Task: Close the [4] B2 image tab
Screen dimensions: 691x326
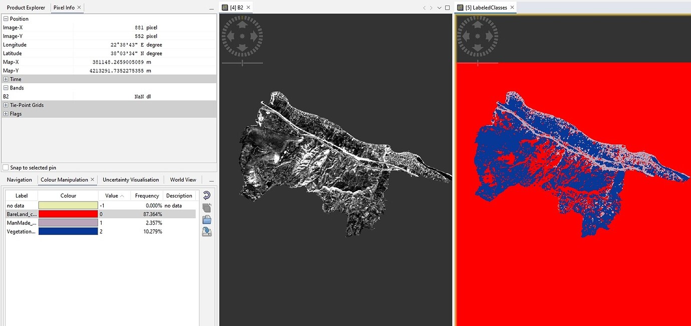Action: pyautogui.click(x=247, y=7)
